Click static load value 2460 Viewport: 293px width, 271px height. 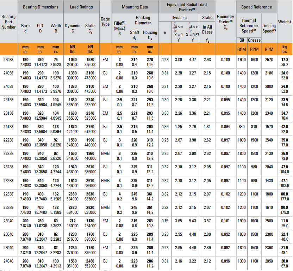90,261
